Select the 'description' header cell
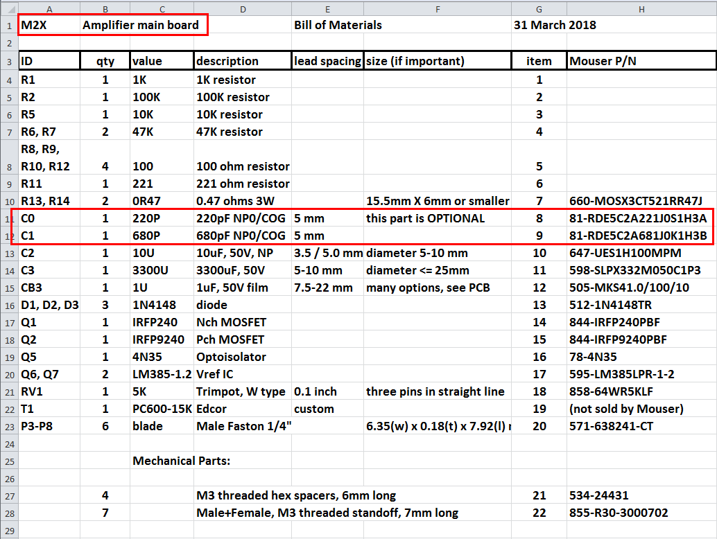The width and height of the screenshot is (717, 539). (243, 61)
